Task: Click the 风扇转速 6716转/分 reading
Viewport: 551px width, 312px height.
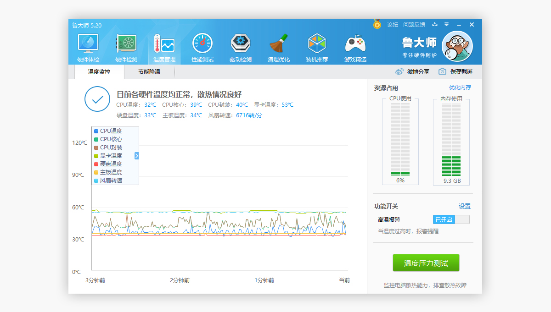Action: (x=235, y=115)
